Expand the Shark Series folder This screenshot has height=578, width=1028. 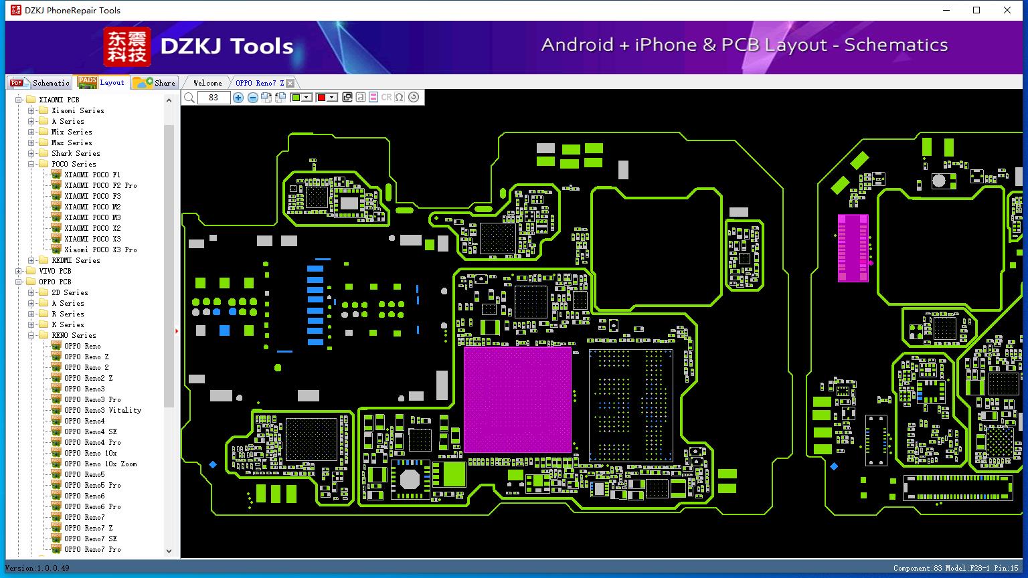(x=31, y=153)
